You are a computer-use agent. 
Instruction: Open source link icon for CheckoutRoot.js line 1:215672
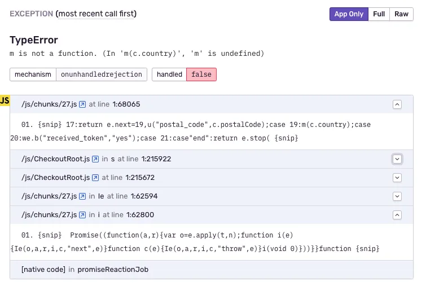point(95,178)
